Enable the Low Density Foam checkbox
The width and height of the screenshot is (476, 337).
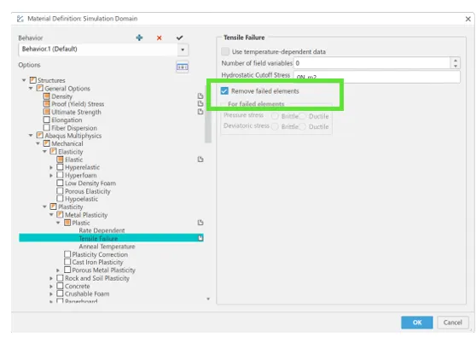pyautogui.click(x=60, y=183)
